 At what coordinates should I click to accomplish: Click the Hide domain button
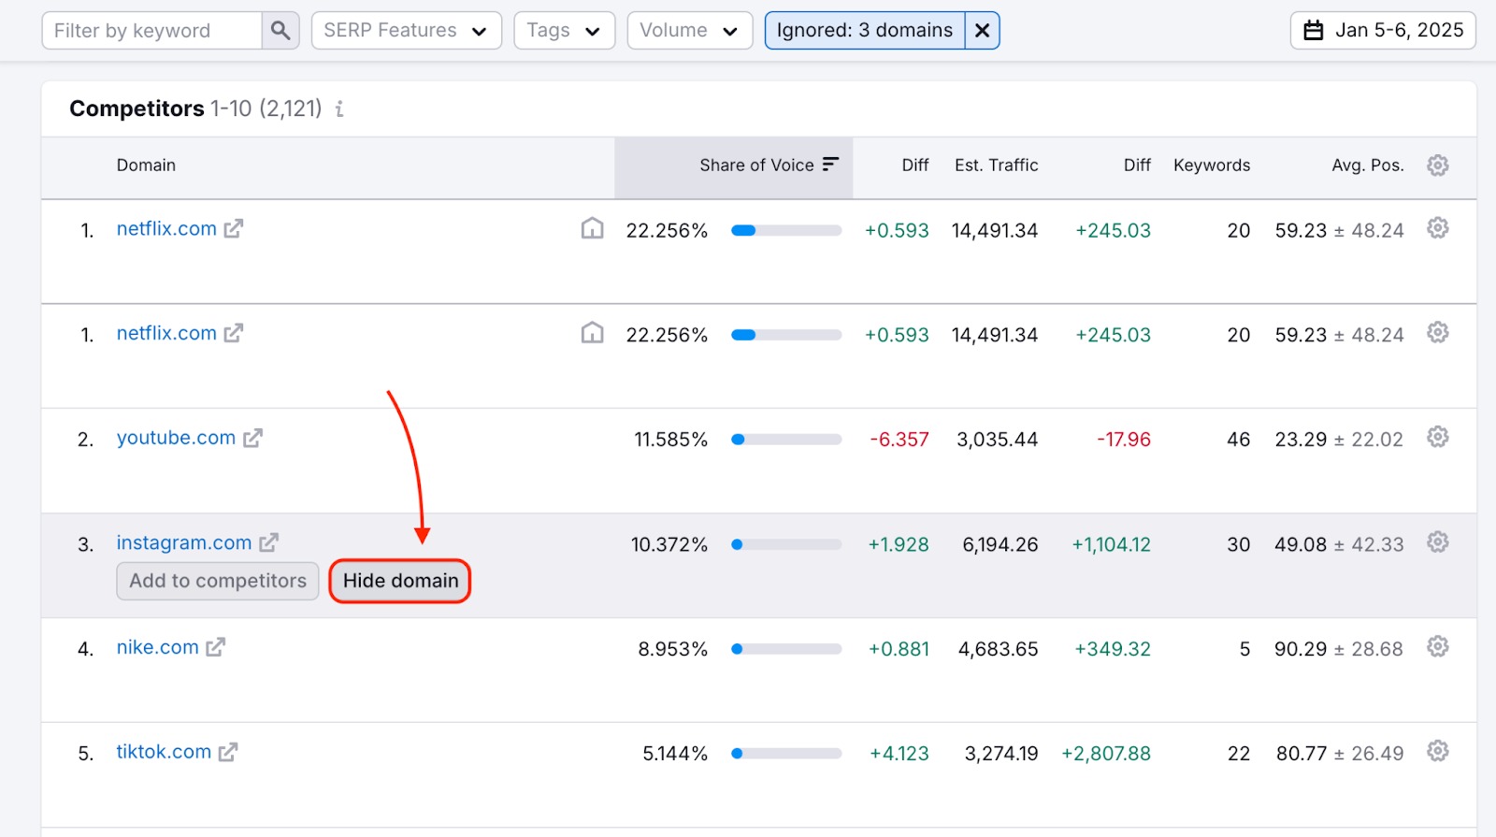[400, 581]
